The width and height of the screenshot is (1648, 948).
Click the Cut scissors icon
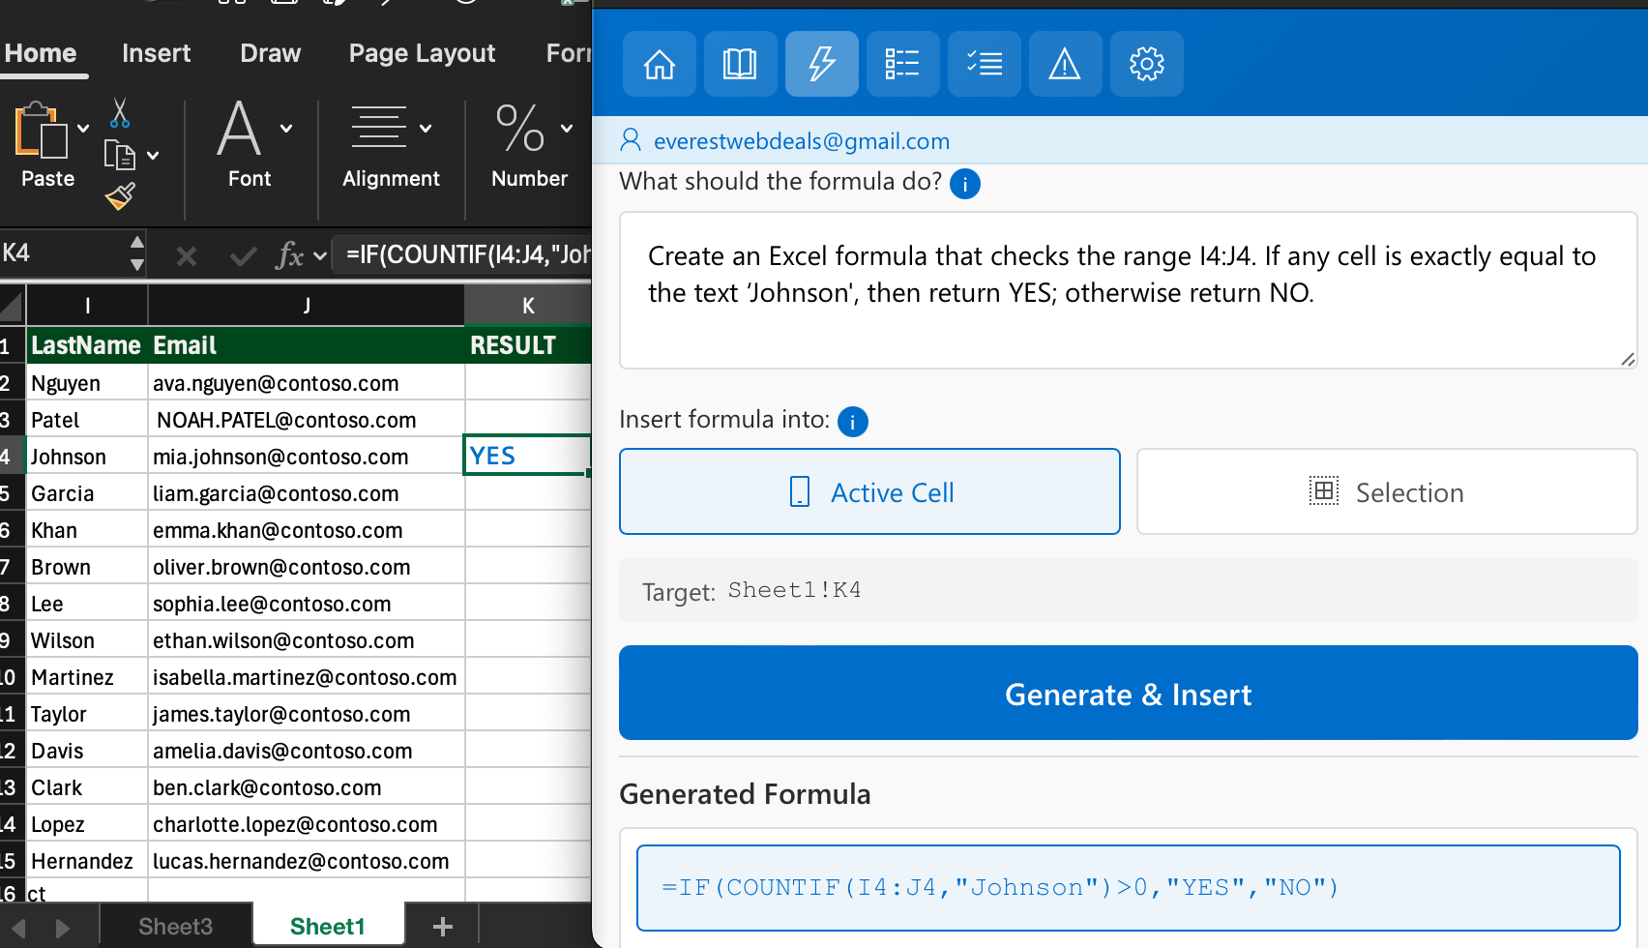(120, 113)
